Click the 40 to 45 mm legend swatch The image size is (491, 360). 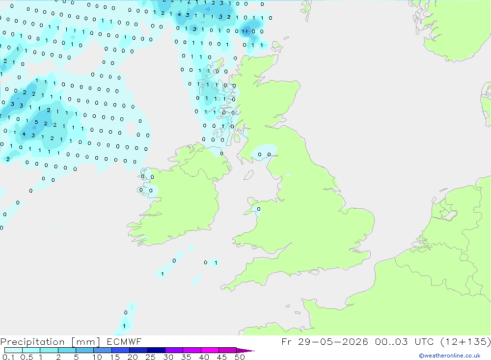(210, 350)
